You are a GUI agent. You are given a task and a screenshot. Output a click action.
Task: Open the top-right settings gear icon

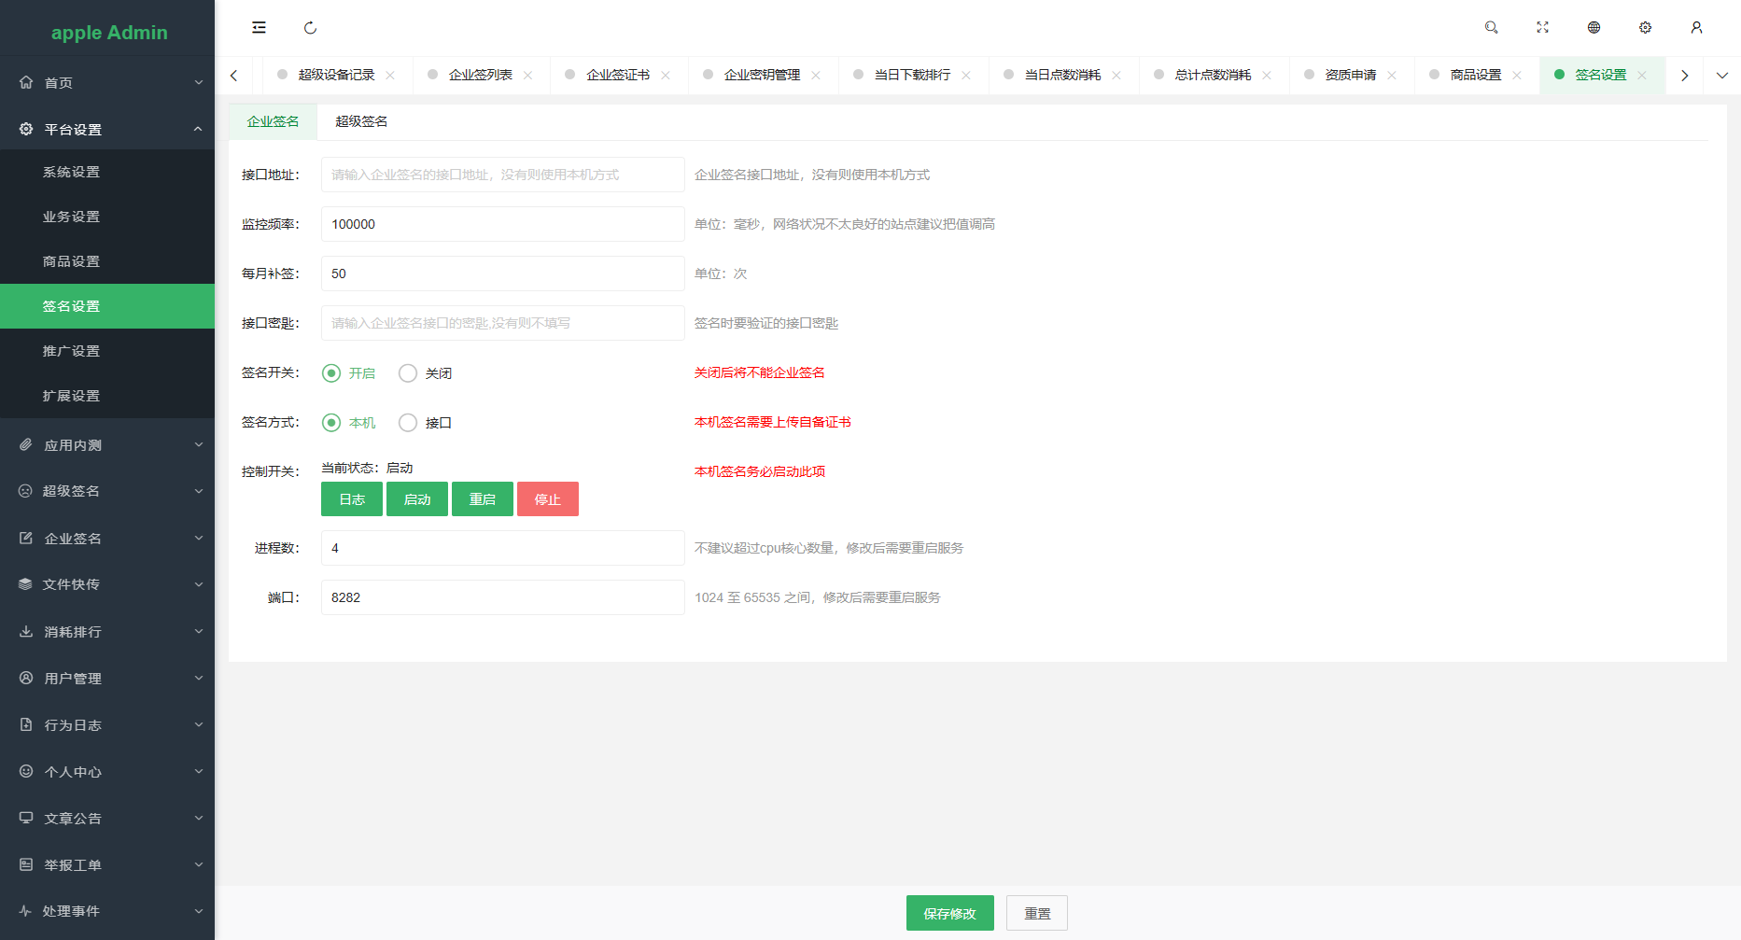point(1645,28)
